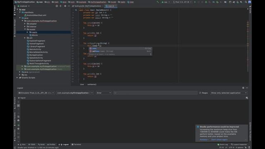Click Don't show again link
This screenshot has width=265, height=149.
click(x=219, y=139)
